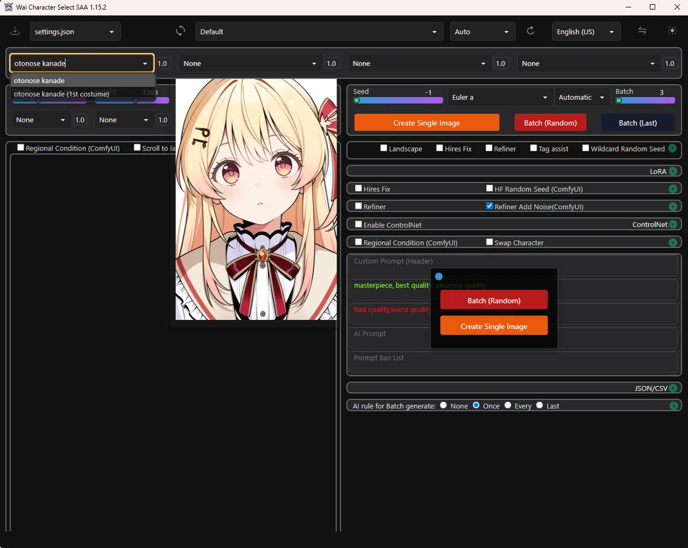688x548 pixels.
Task: Click the Wai Character Select app icon
Action: click(9, 7)
